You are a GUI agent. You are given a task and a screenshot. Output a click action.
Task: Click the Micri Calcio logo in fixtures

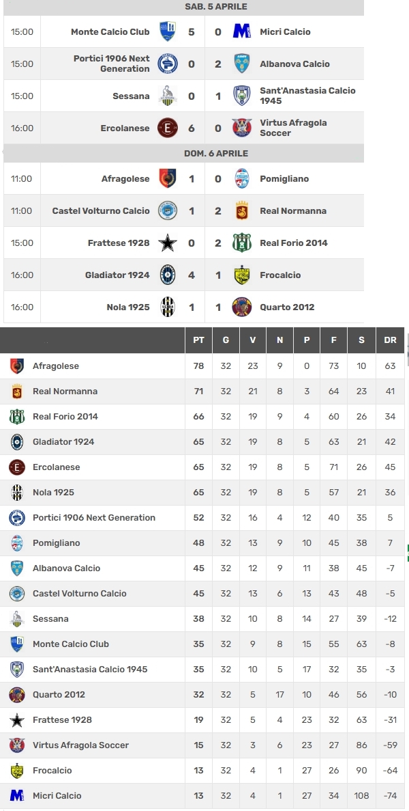click(241, 31)
